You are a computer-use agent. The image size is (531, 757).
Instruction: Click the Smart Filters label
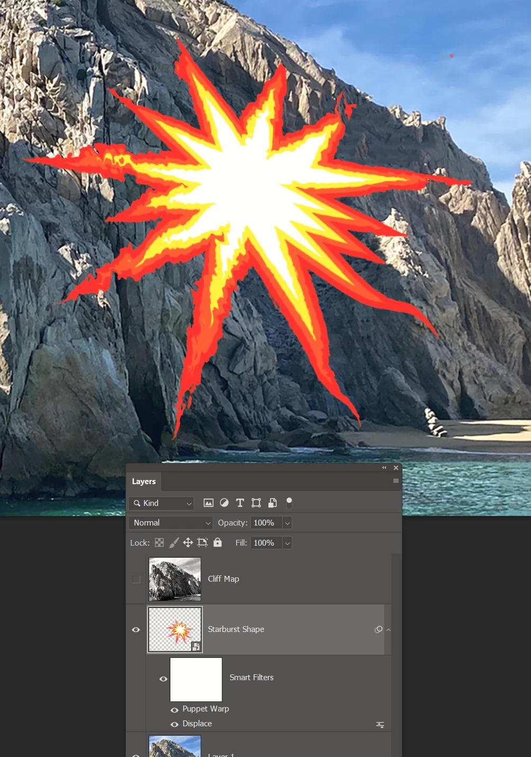pos(251,678)
